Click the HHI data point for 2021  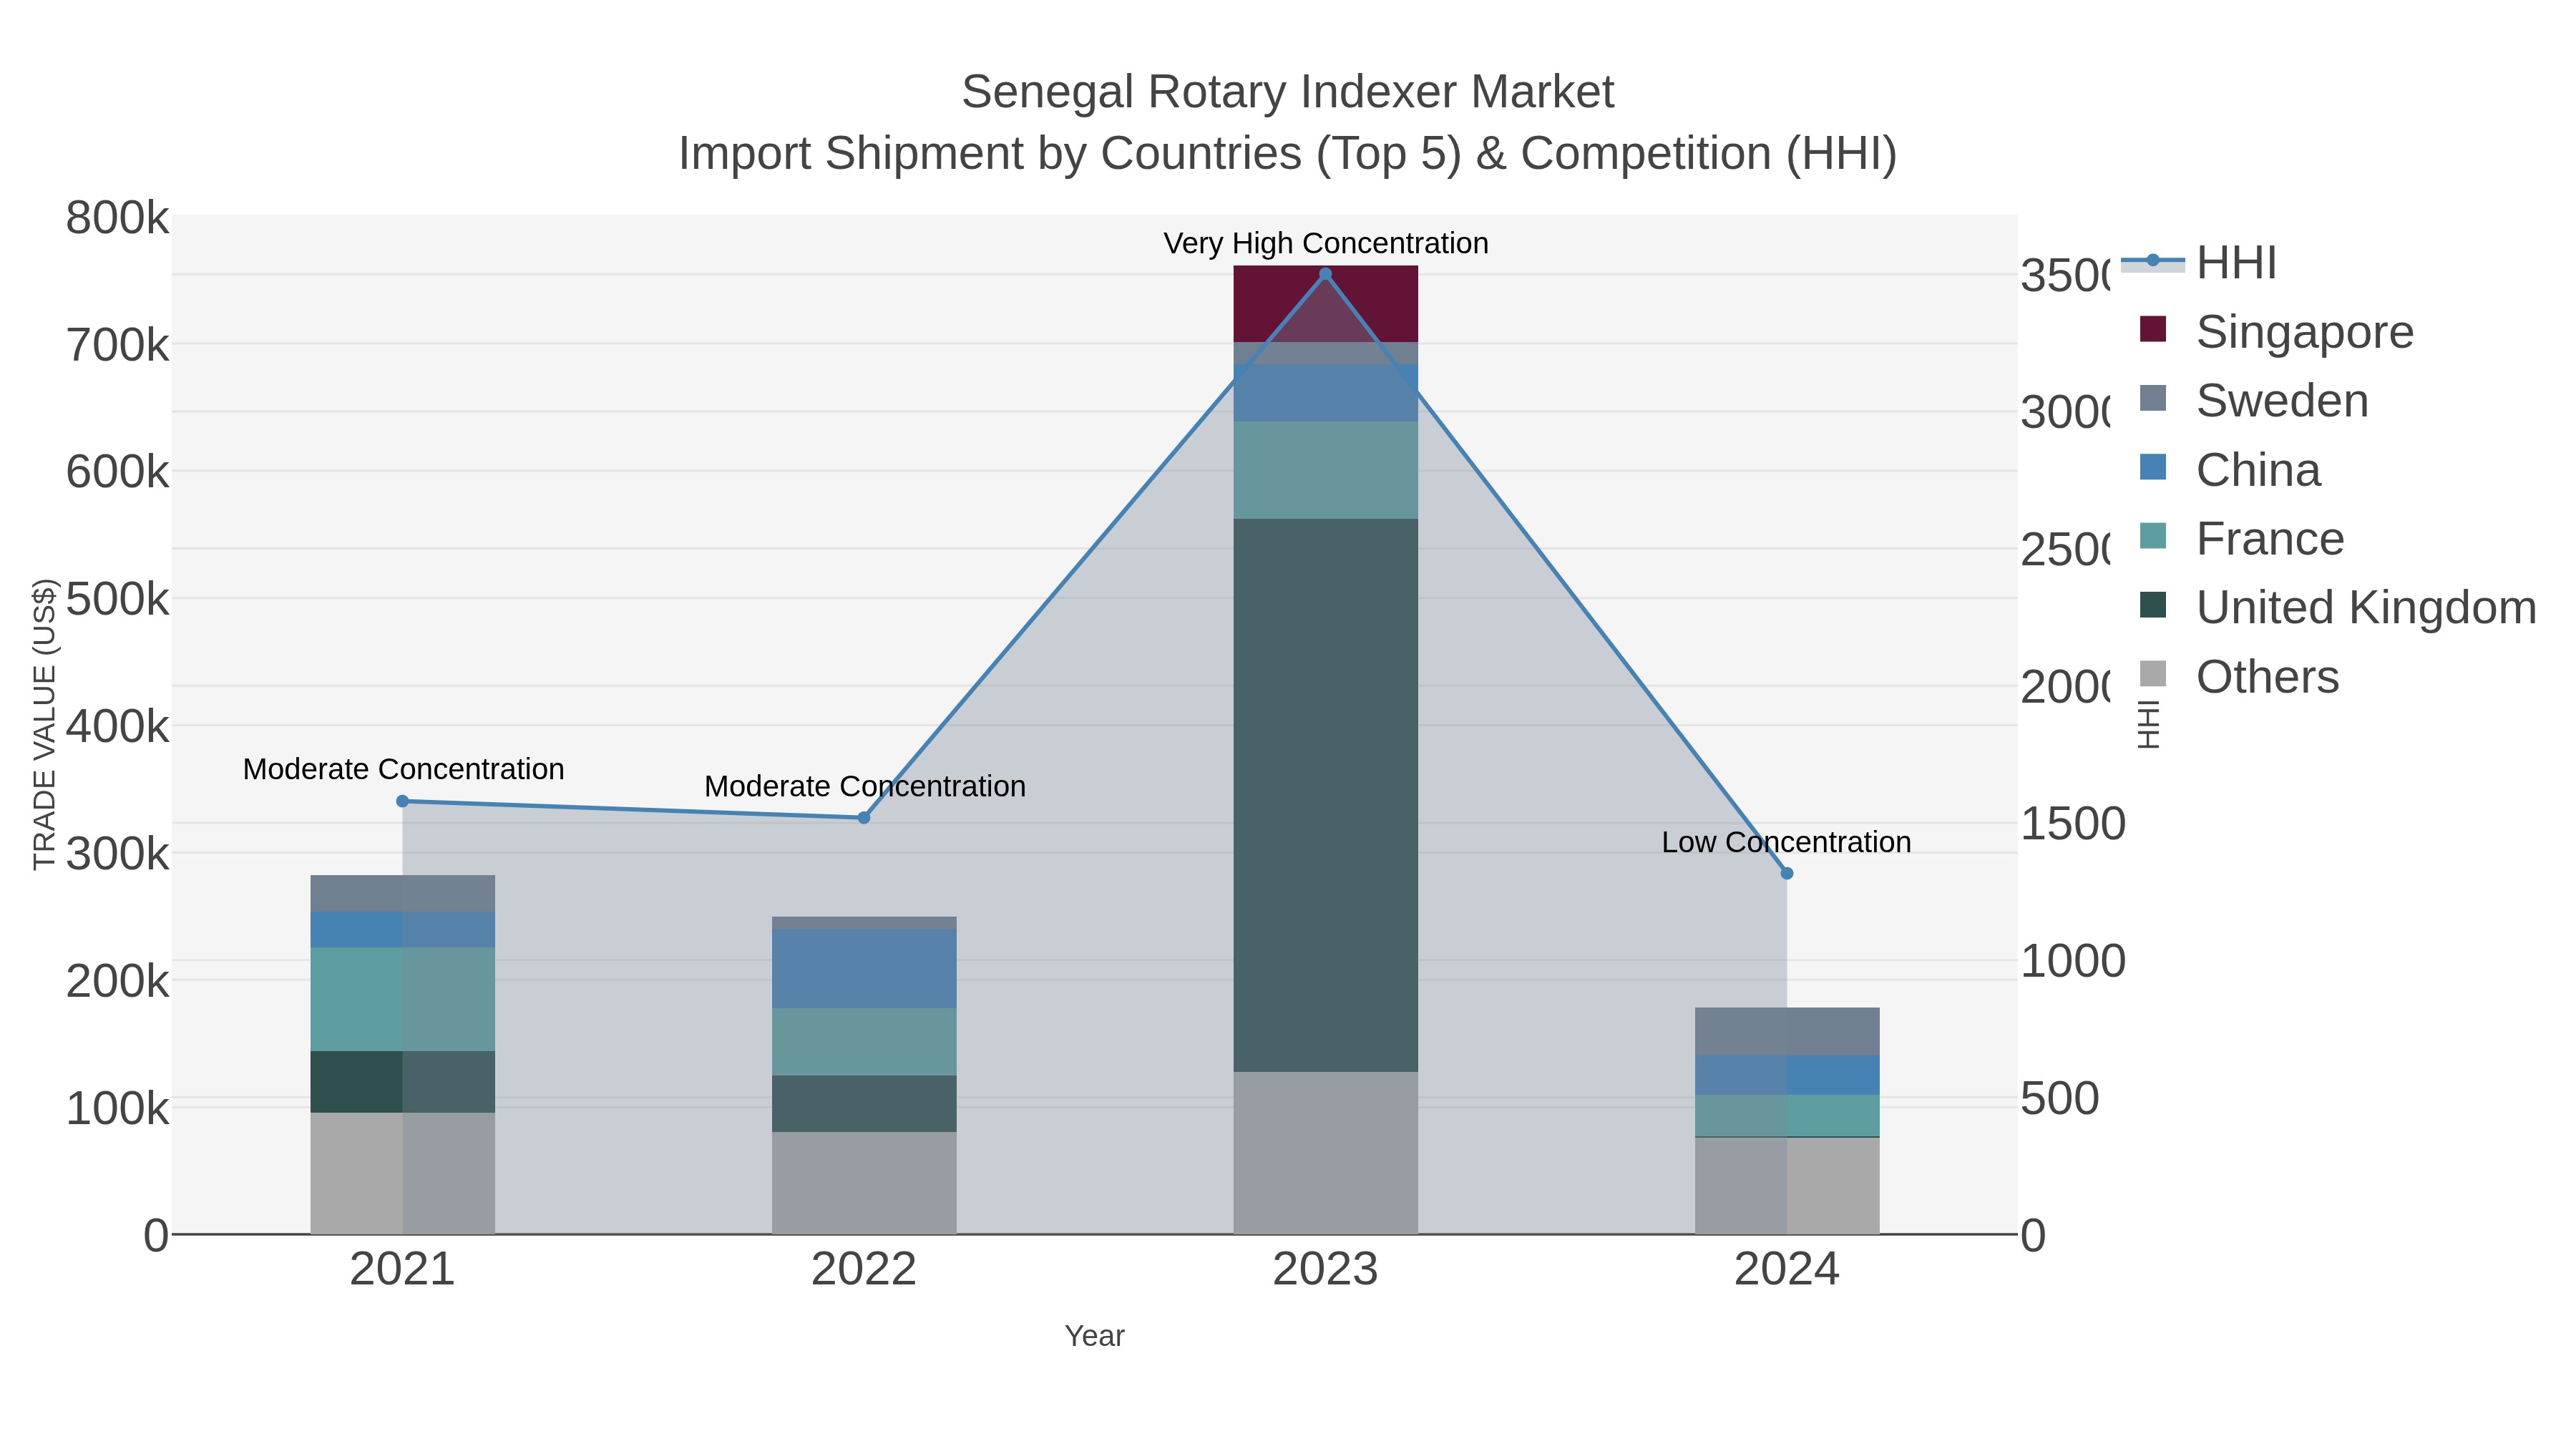pyautogui.click(x=402, y=801)
